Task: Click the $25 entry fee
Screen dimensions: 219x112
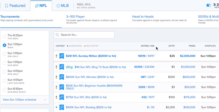Action: [172, 56]
